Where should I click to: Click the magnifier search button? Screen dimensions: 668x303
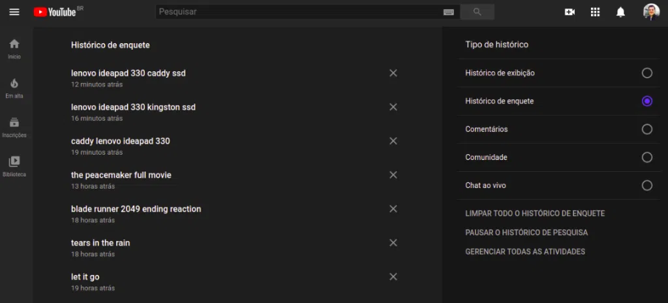pos(477,12)
